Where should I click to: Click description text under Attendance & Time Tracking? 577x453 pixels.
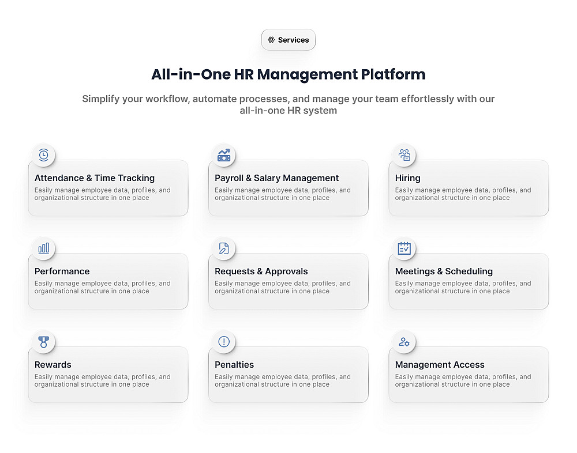coord(103,194)
